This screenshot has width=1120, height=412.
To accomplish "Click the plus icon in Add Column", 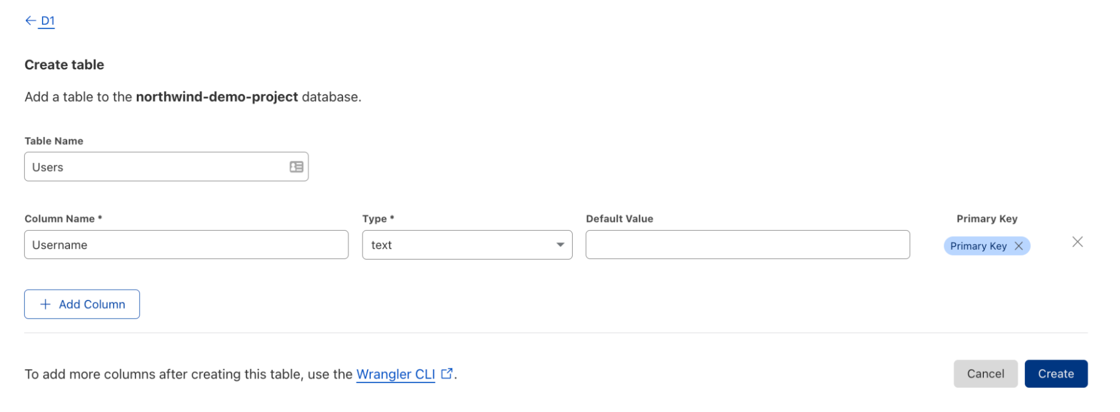I will [x=45, y=304].
